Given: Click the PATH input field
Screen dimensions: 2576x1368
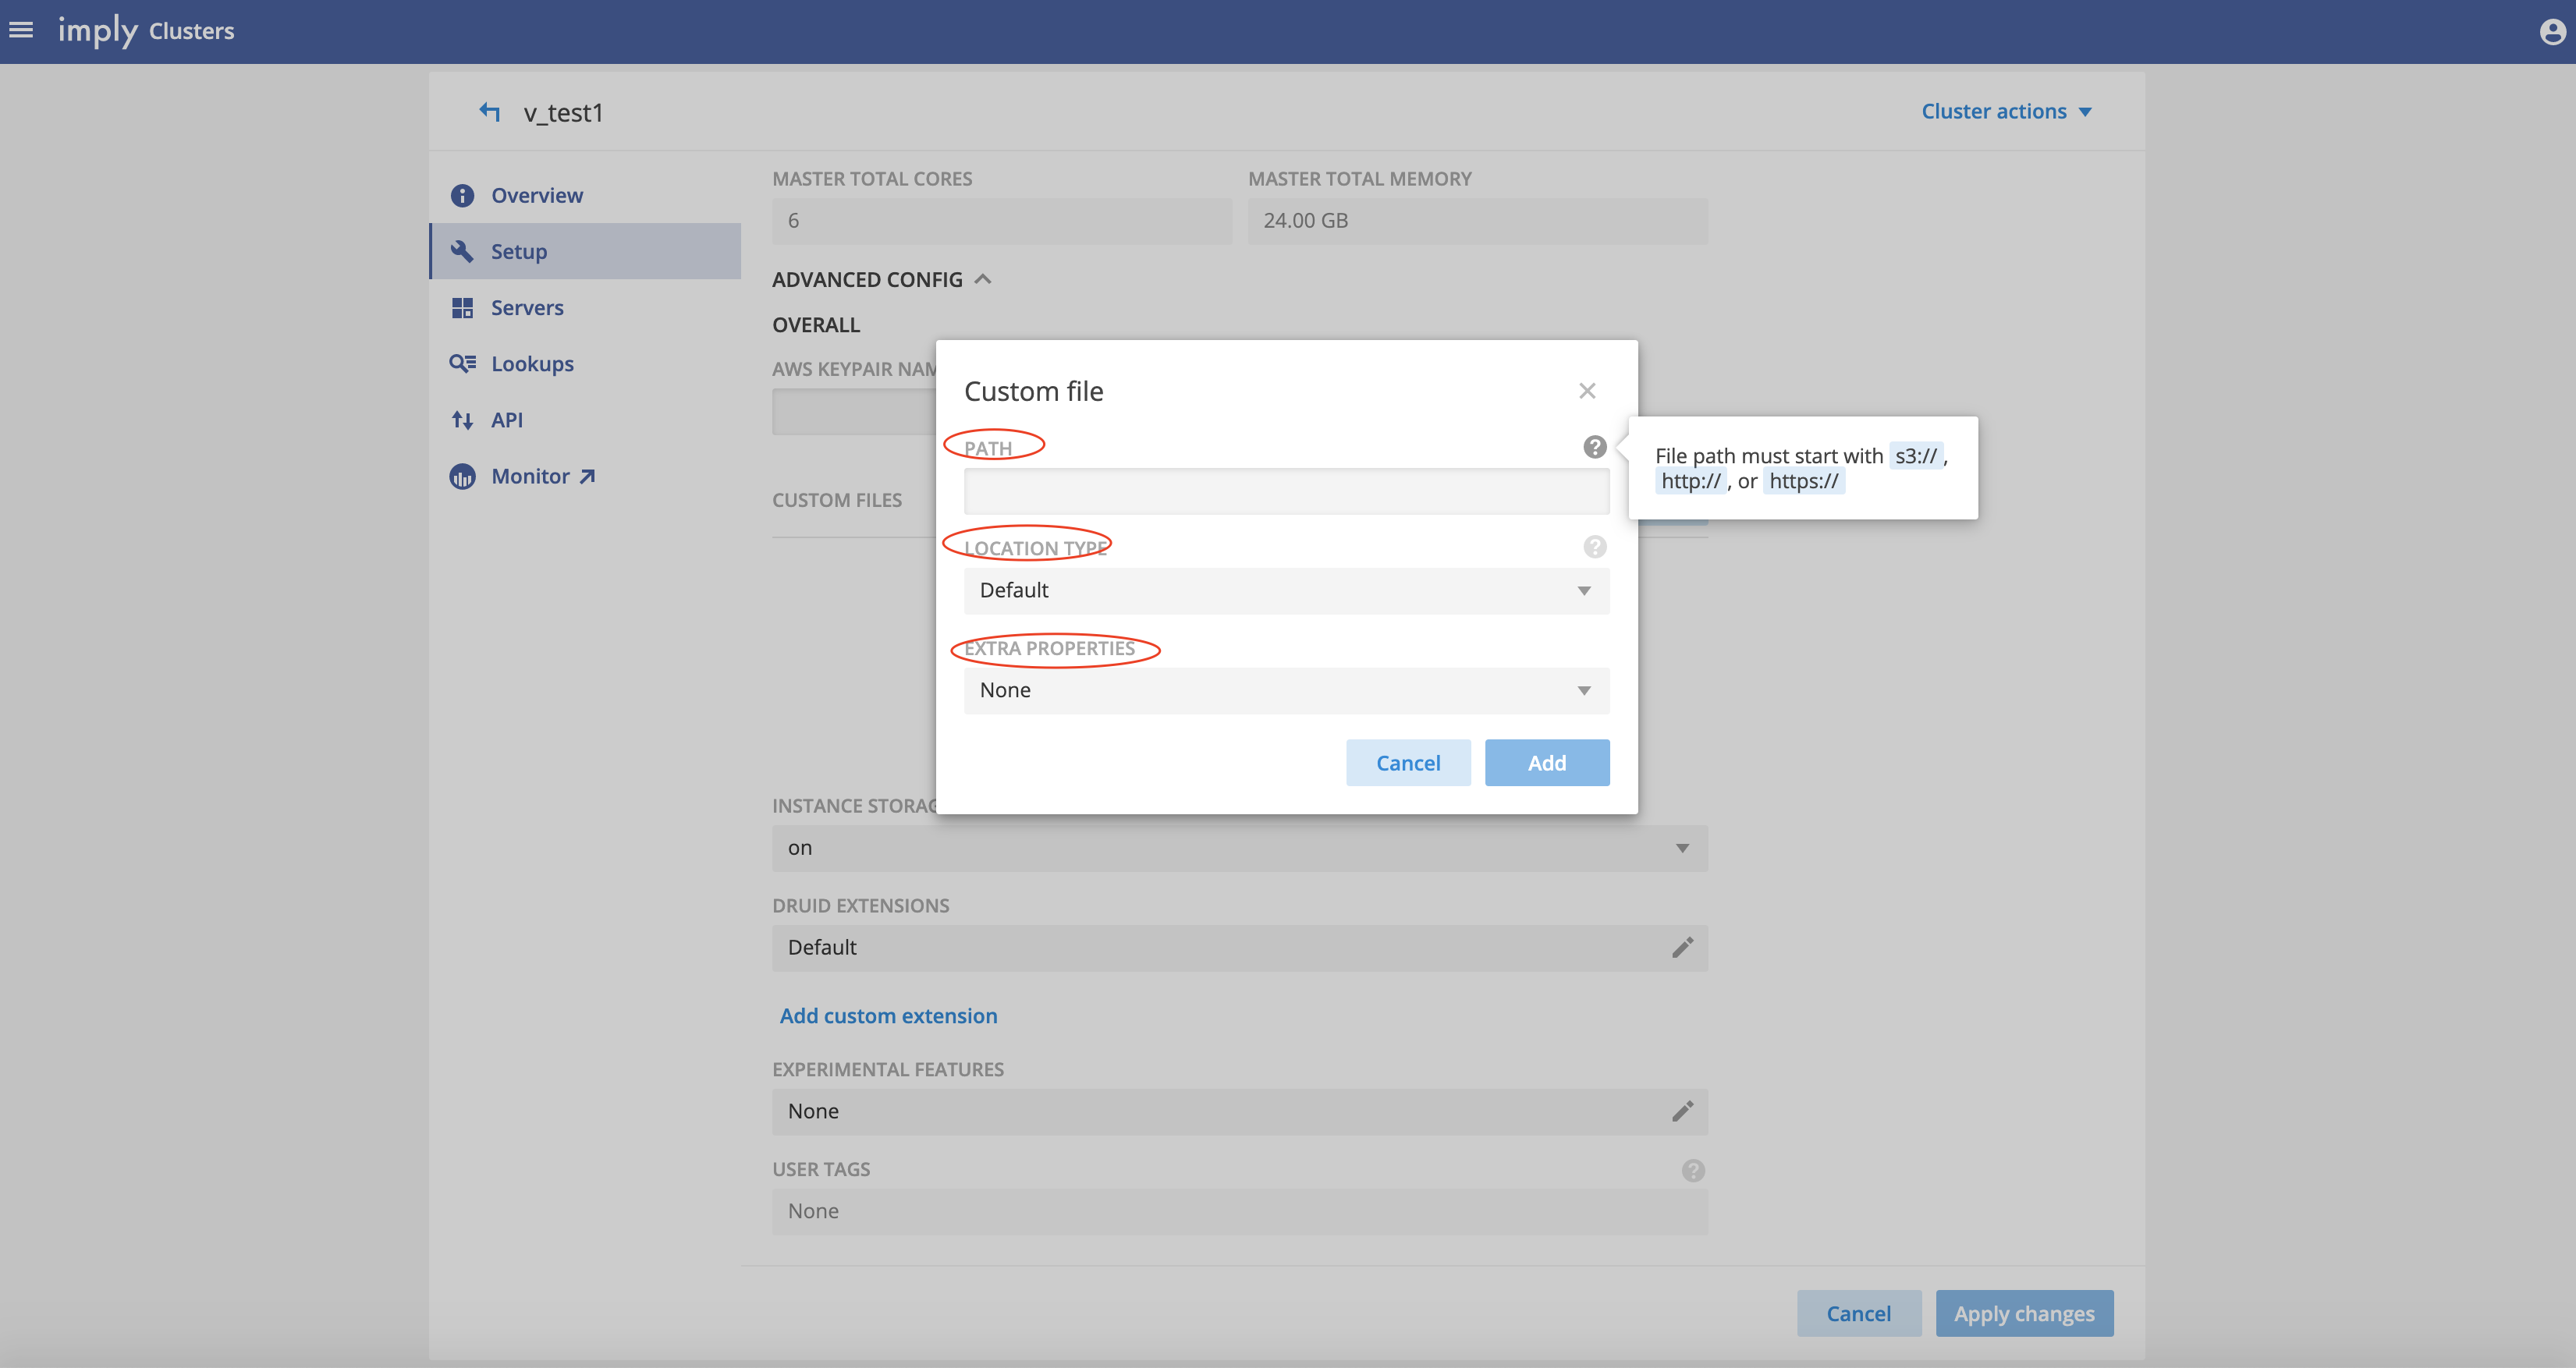Looking at the screenshot, I should 1286,491.
